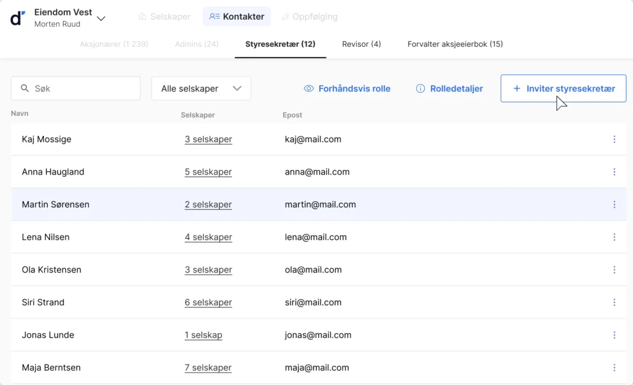Switch to the Revisor tab
Screen dimensions: 633x385
(361, 44)
